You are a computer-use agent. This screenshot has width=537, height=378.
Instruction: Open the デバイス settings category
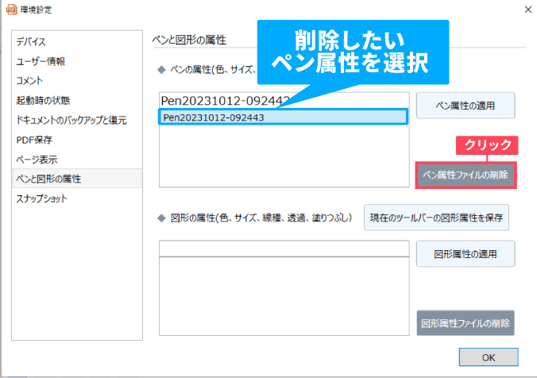click(x=31, y=41)
